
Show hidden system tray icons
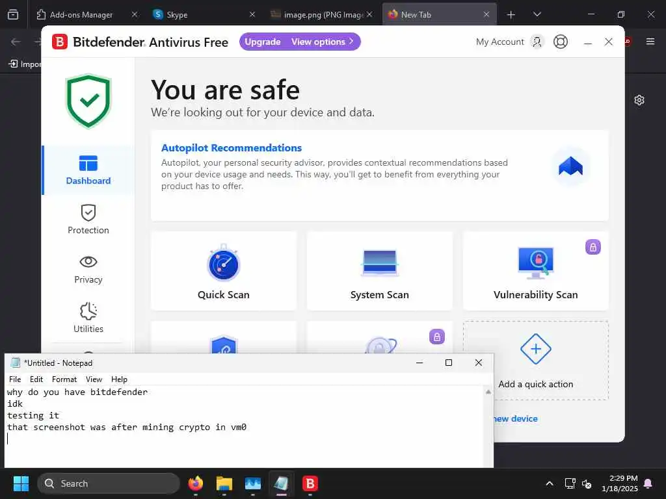click(549, 483)
